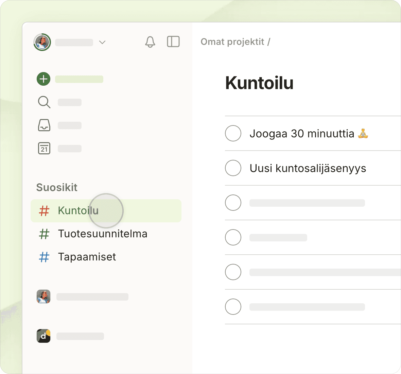Mark the last task in list complete
The height and width of the screenshot is (374, 401).
(233, 307)
